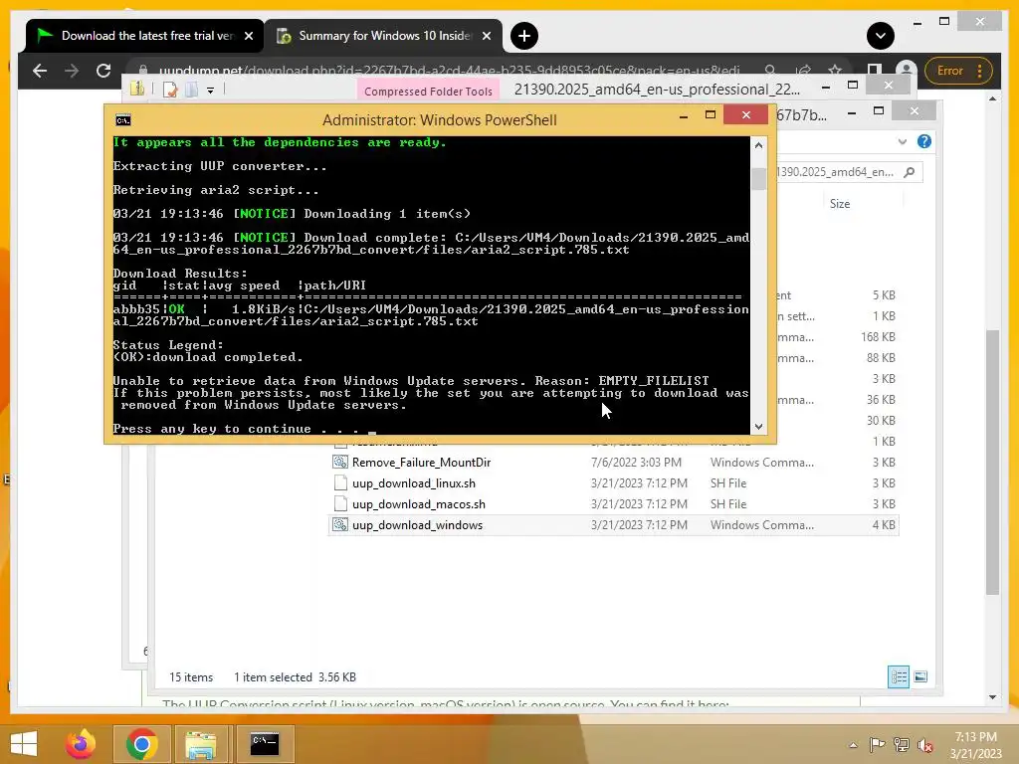
Task: Open the PowerShell taskbar button
Action: pos(265,743)
